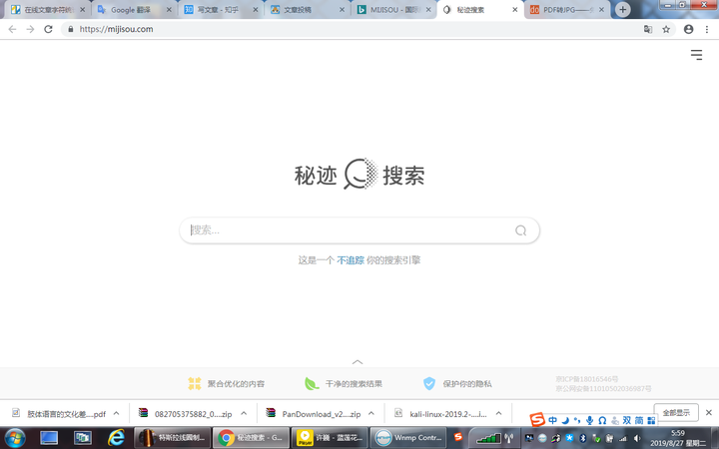Switch to the PotPlayer 许巍 taskbar item
Image resolution: width=719 pixels, height=449 pixels.
(x=330, y=438)
